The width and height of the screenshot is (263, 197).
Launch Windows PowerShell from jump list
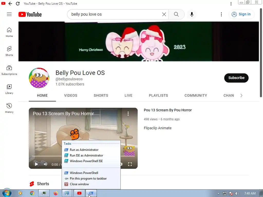[x=91, y=173]
